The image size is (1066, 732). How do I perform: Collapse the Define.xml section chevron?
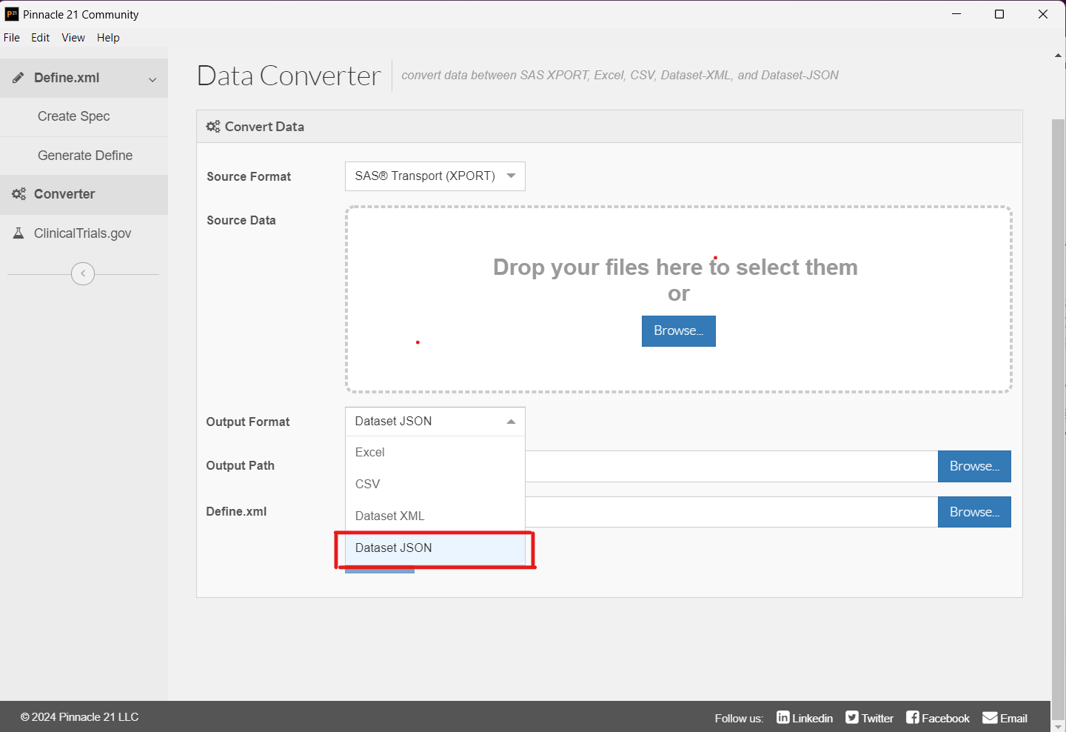pos(152,79)
